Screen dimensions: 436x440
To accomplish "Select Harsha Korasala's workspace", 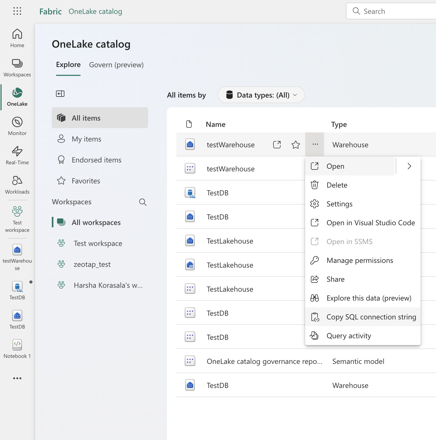I will click(100, 285).
